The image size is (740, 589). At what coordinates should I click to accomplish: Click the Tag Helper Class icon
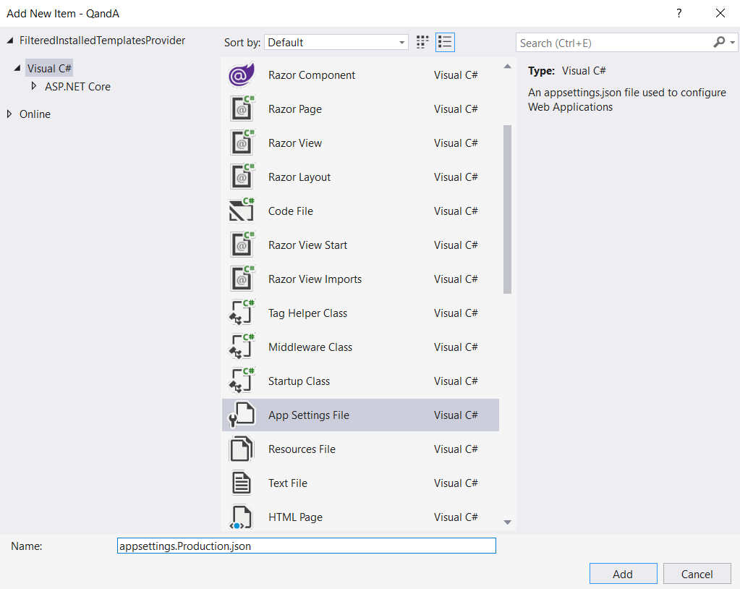(x=242, y=313)
